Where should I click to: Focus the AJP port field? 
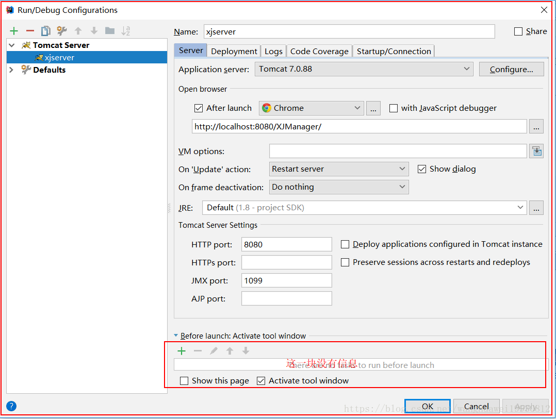287,298
